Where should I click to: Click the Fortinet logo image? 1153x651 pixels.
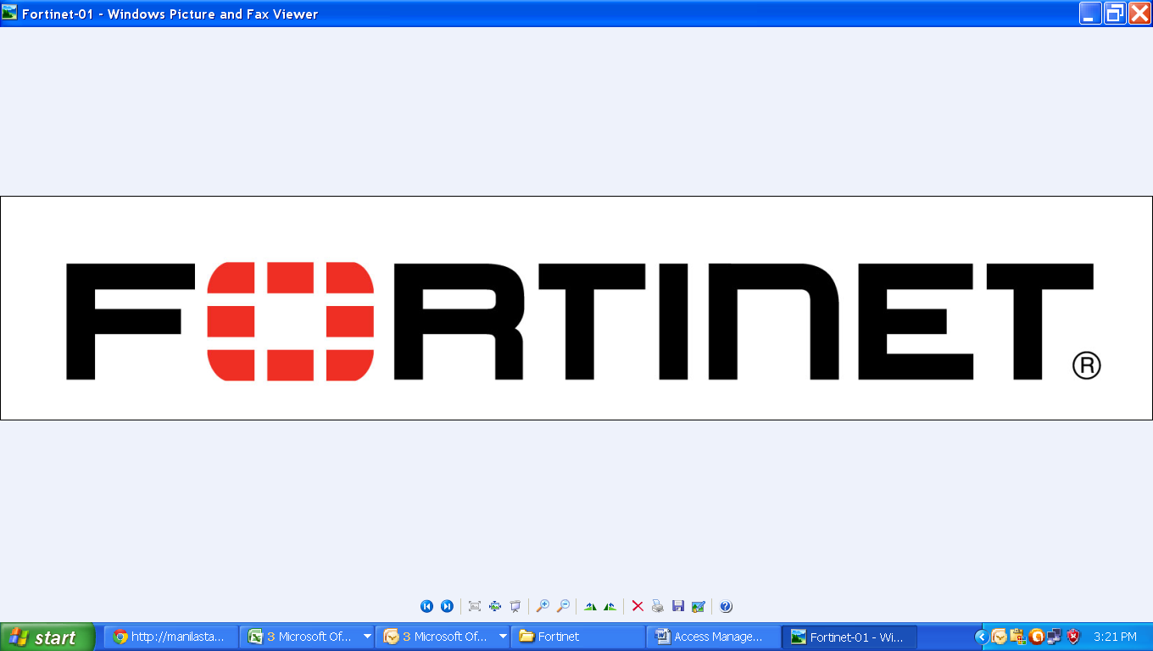coord(576,309)
